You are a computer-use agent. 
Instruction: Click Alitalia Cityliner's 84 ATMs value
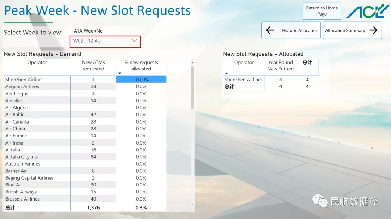click(93, 157)
